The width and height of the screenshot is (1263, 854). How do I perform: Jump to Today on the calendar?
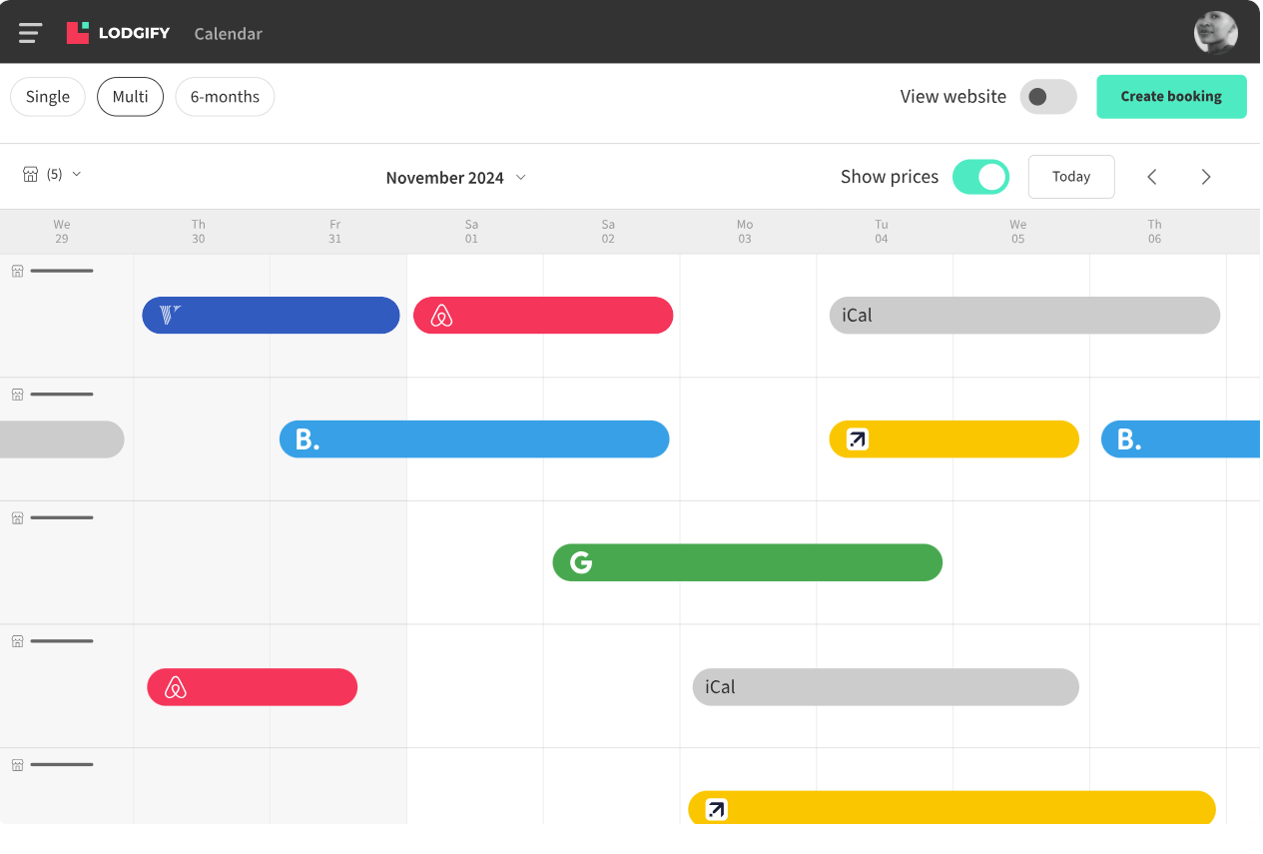pos(1070,176)
